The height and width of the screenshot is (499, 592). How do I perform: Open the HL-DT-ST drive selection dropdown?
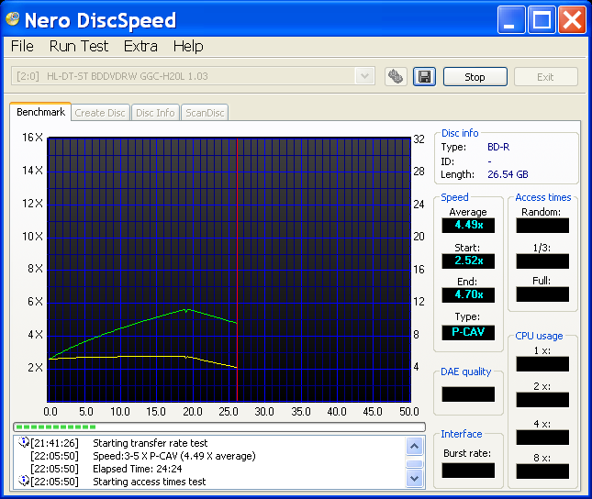click(364, 76)
